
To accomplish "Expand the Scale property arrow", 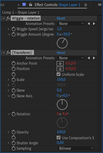I will click(8, 80).
